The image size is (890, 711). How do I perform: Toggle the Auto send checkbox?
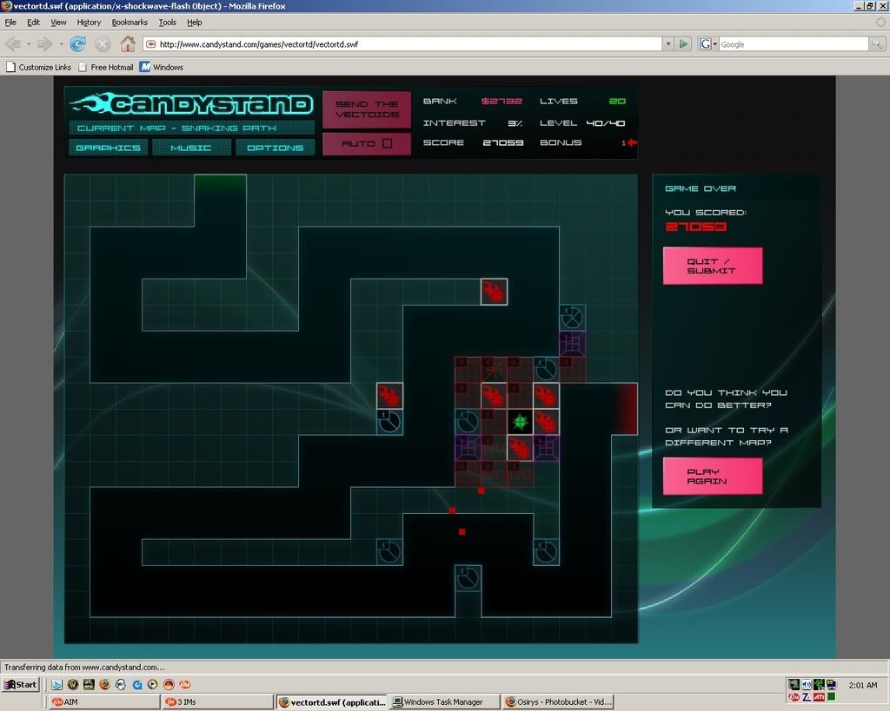point(387,143)
